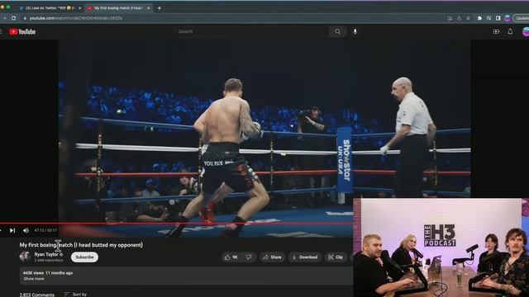
Task: Click the video timestamp display
Action: click(x=45, y=231)
